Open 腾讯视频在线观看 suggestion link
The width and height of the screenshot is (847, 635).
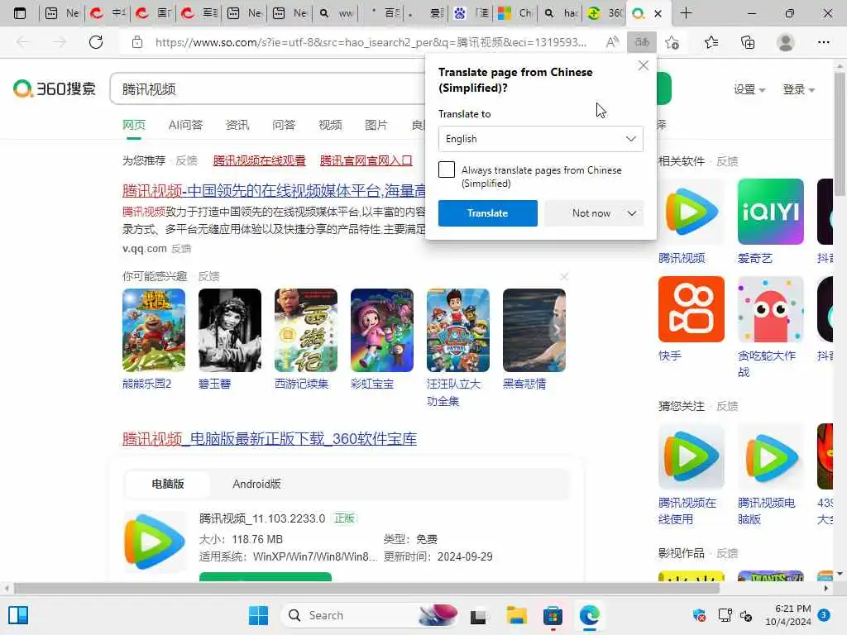pos(259,160)
